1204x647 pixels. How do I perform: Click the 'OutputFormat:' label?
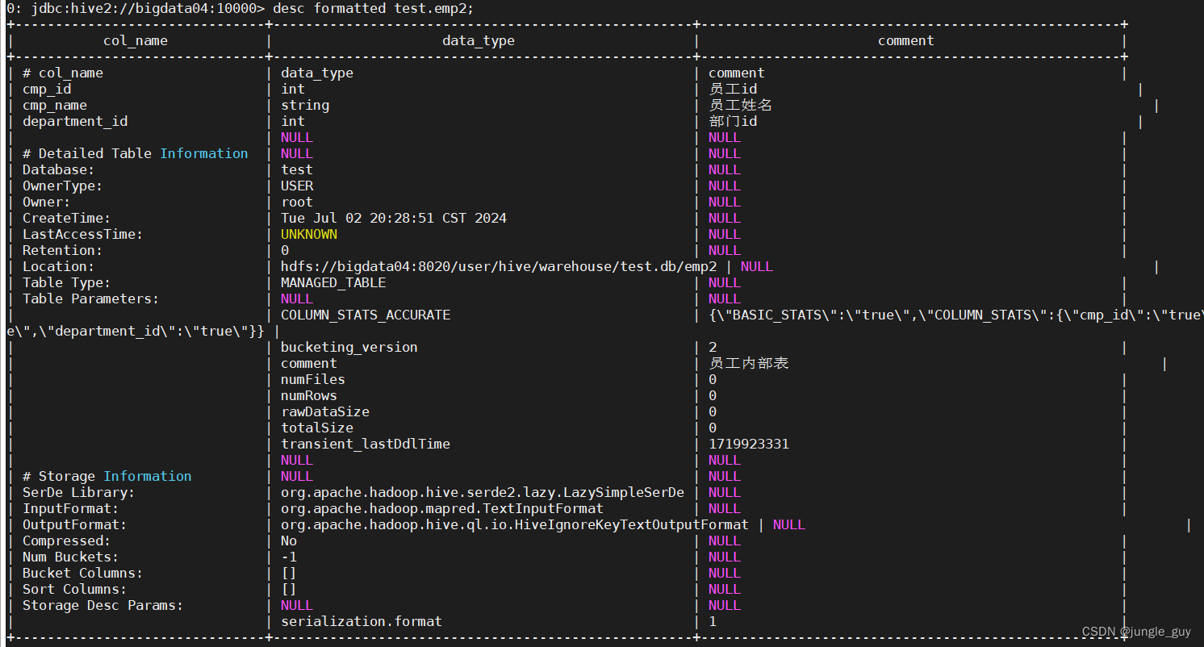coord(75,524)
